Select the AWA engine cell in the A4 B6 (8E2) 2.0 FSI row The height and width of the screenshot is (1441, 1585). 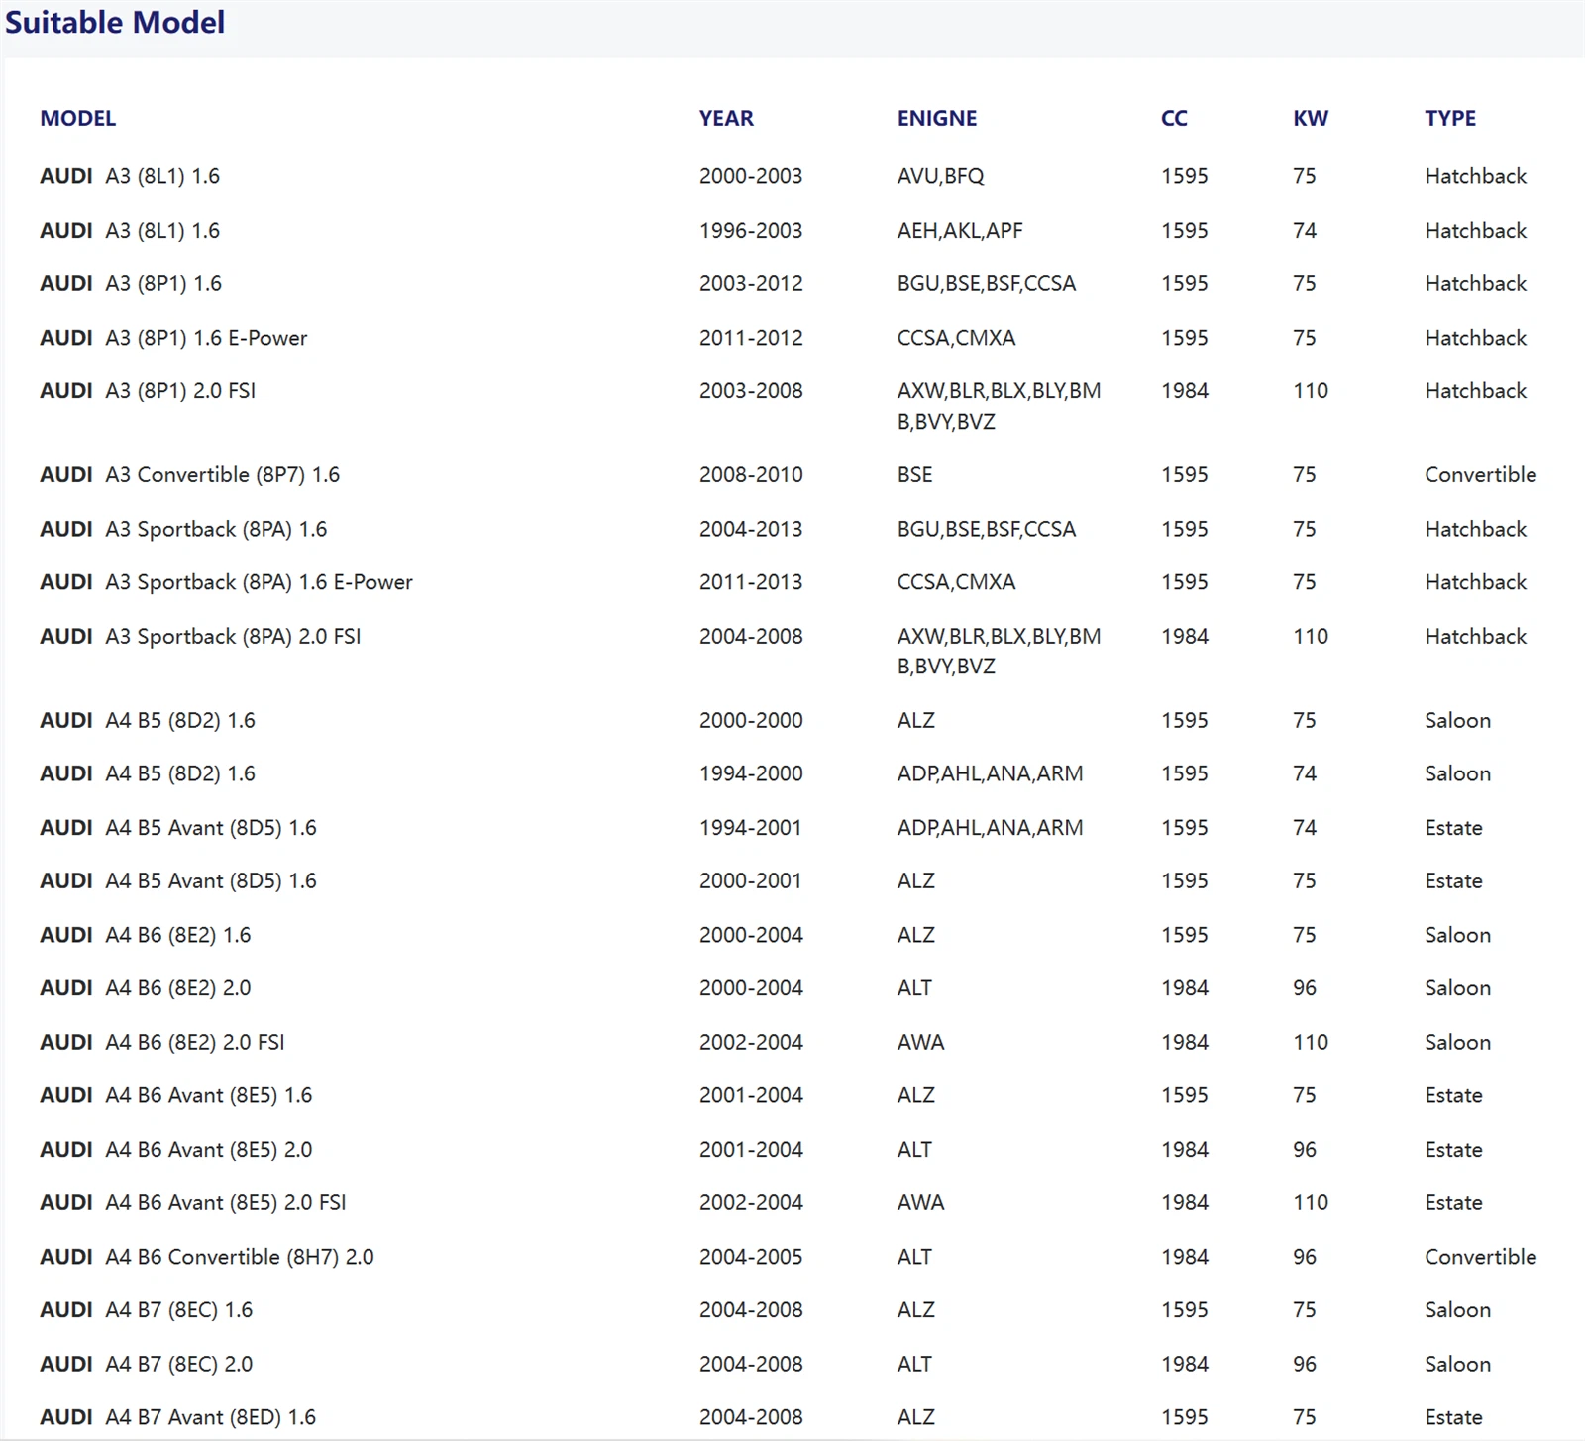coord(921,1042)
